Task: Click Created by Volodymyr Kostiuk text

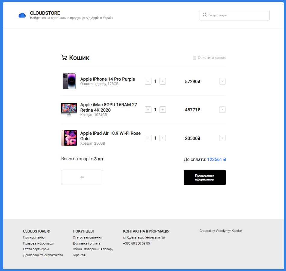Action: click(x=221, y=231)
